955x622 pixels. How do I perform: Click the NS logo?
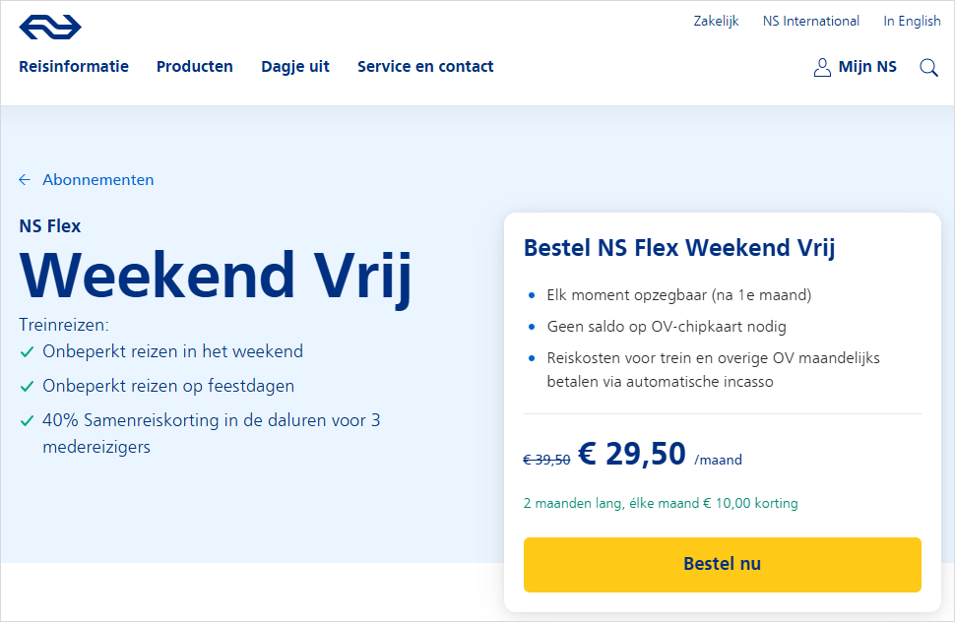coord(50,28)
